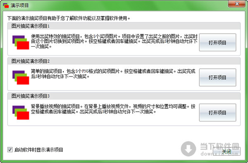
Task: Open project for 图片抽奖演示项目1
Action: tap(217, 42)
